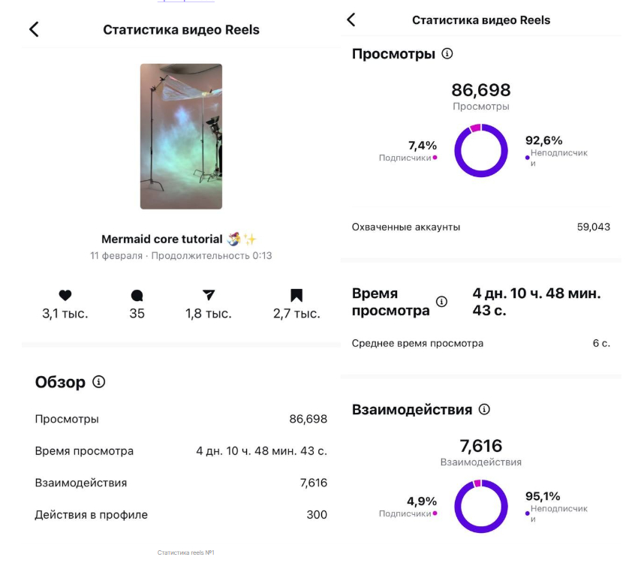Open the Mermaid core tutorial reel thumbnail
The height and width of the screenshot is (563, 644).
click(181, 136)
